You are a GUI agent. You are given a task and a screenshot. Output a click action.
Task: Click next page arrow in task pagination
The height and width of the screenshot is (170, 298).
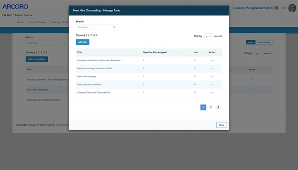(218, 107)
